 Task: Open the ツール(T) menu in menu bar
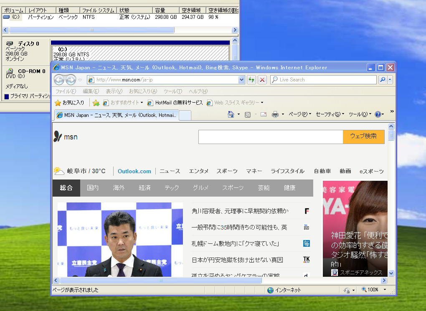(173, 91)
